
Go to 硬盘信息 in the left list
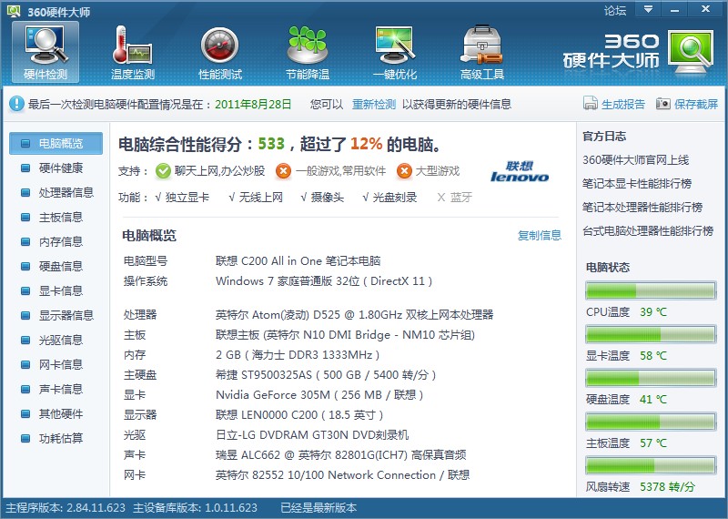[x=60, y=267]
